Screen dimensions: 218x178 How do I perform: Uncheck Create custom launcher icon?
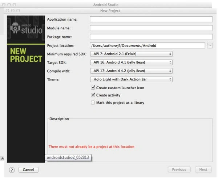point(93,87)
